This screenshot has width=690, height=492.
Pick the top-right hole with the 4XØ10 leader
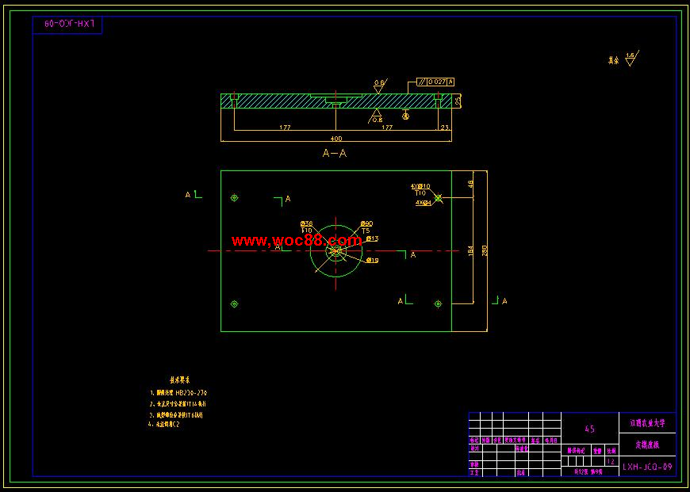(438, 198)
